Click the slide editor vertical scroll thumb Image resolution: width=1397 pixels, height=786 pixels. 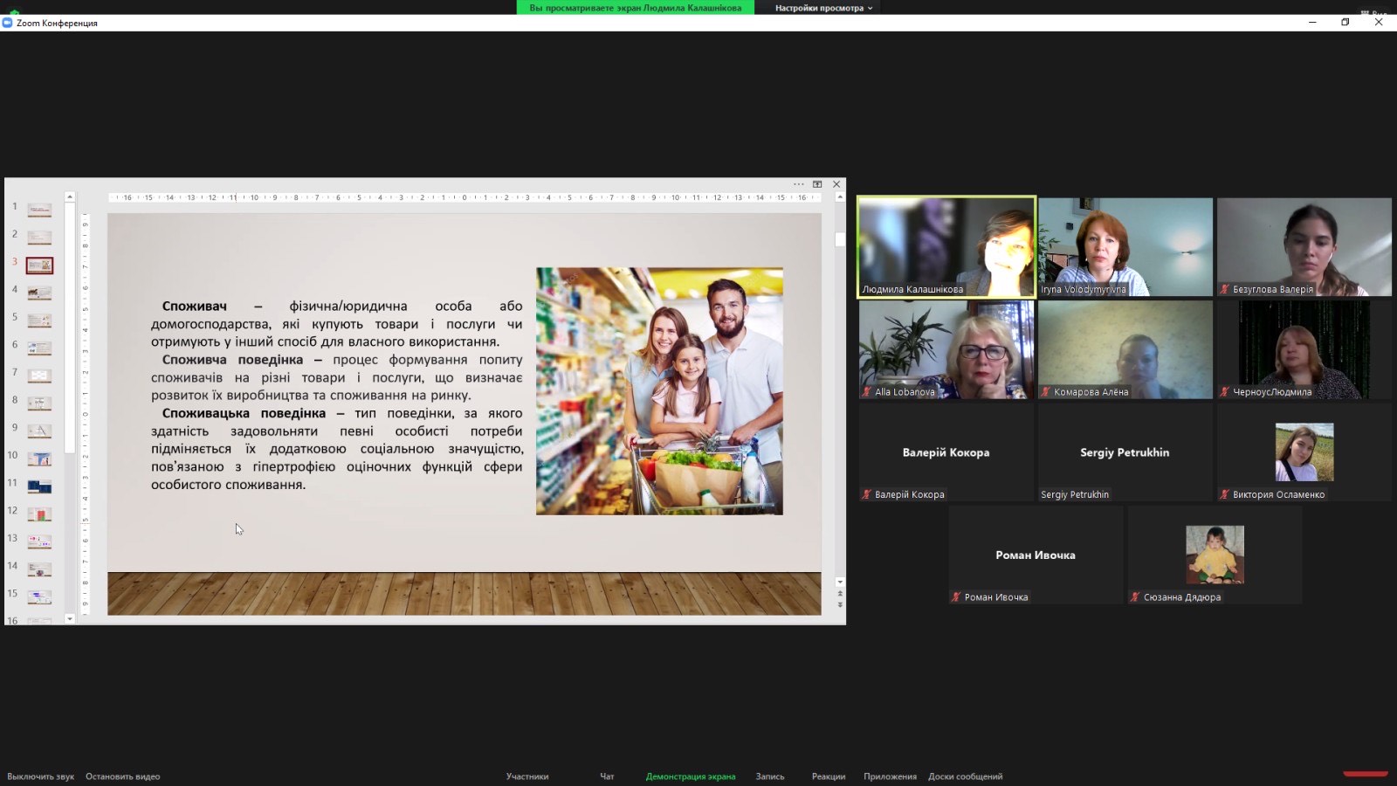click(840, 238)
